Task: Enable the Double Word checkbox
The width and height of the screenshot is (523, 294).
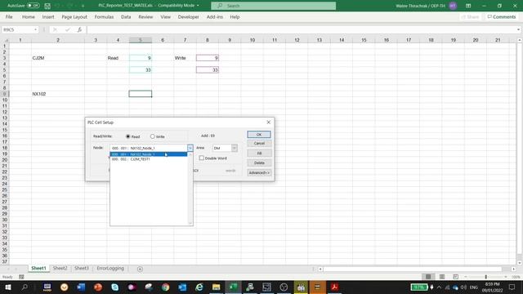Action: click(x=202, y=158)
